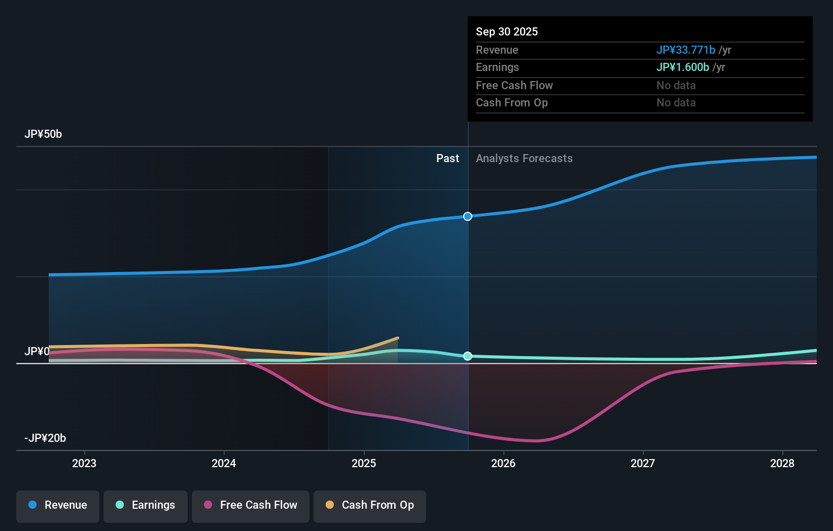Select the Revenue data point marker on chart

coord(467,216)
